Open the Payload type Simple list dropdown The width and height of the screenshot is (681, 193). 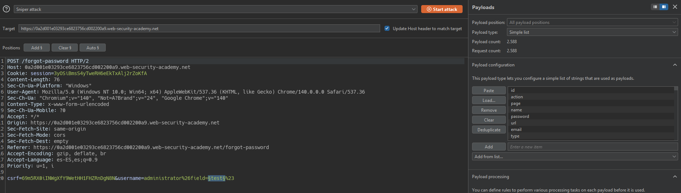click(592, 32)
